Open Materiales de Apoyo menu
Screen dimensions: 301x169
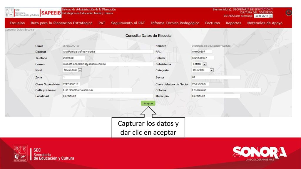tap(265, 23)
